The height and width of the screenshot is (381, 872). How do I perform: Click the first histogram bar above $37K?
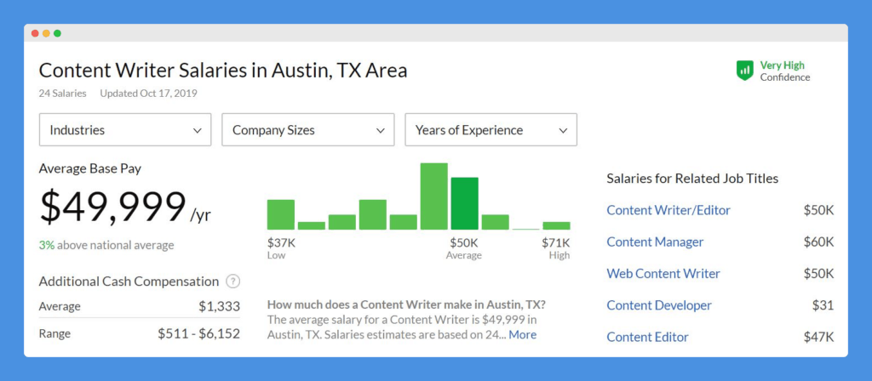coord(281,214)
